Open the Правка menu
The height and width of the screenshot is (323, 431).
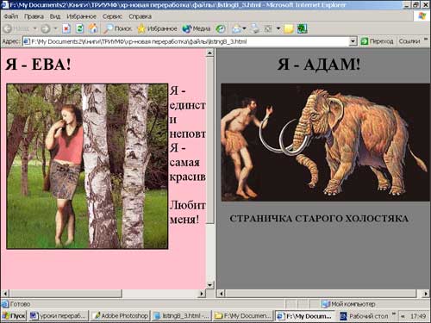pyautogui.click(x=34, y=16)
